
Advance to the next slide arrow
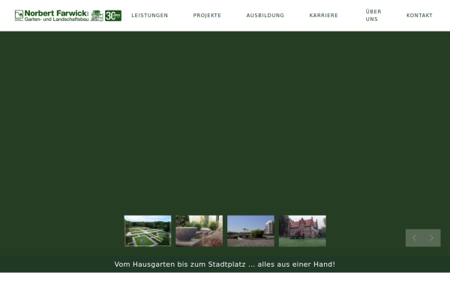432,238
